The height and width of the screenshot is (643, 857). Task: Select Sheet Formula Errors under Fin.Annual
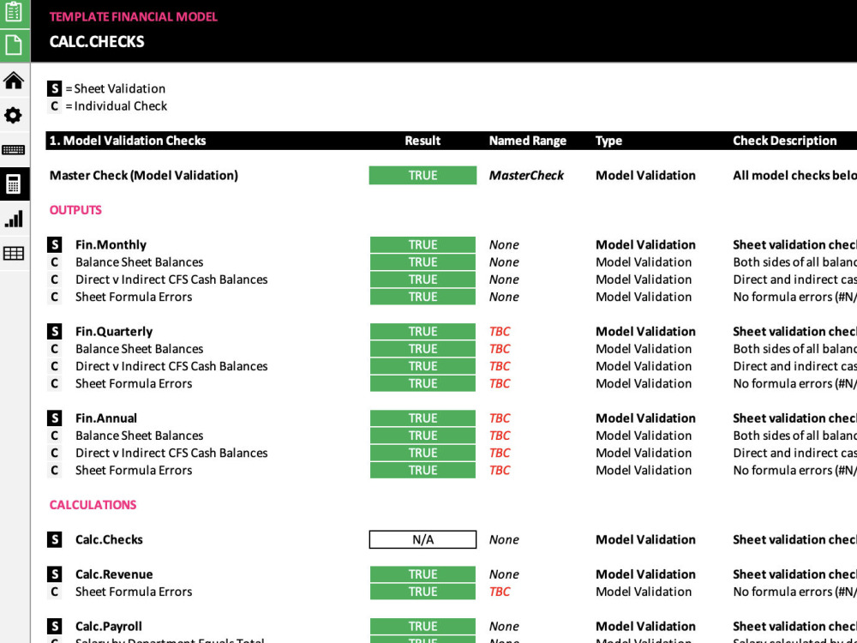(x=134, y=470)
